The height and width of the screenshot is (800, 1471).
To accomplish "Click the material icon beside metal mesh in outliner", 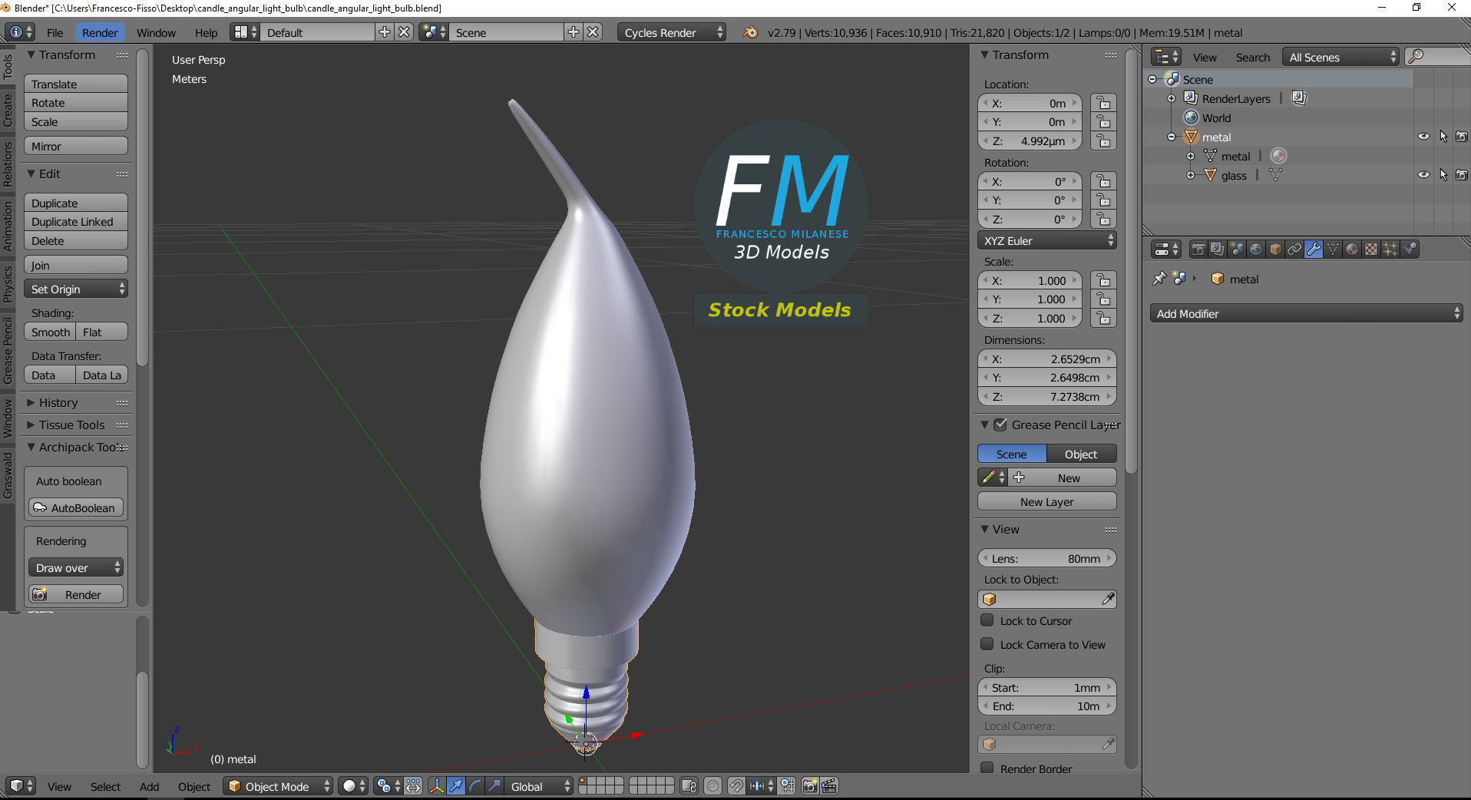I will 1278,156.
